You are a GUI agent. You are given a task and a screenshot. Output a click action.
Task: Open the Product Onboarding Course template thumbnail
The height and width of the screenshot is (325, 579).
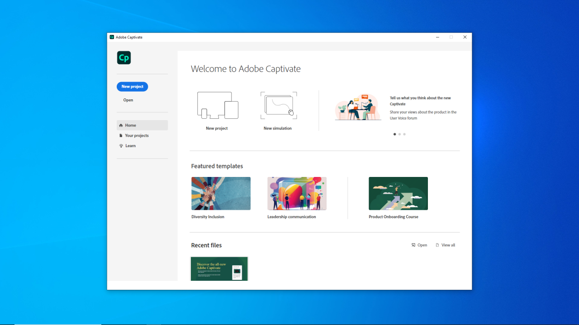click(398, 194)
